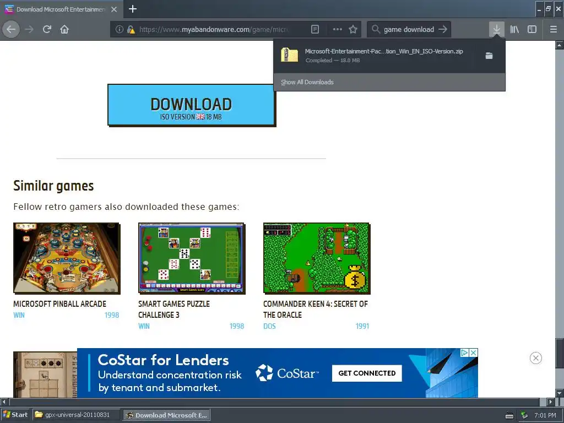564x423 pixels.
Task: Close the Download Microsoft Entertainment tab
Action: 114,9
